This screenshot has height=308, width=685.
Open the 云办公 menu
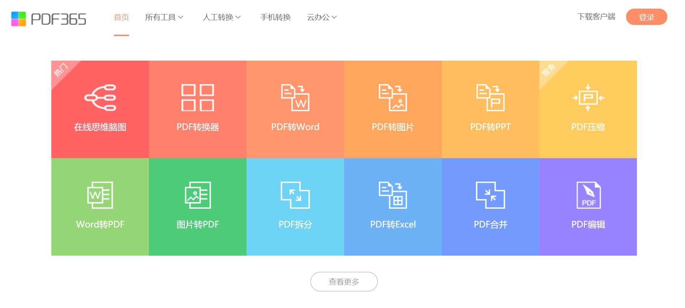click(x=322, y=17)
